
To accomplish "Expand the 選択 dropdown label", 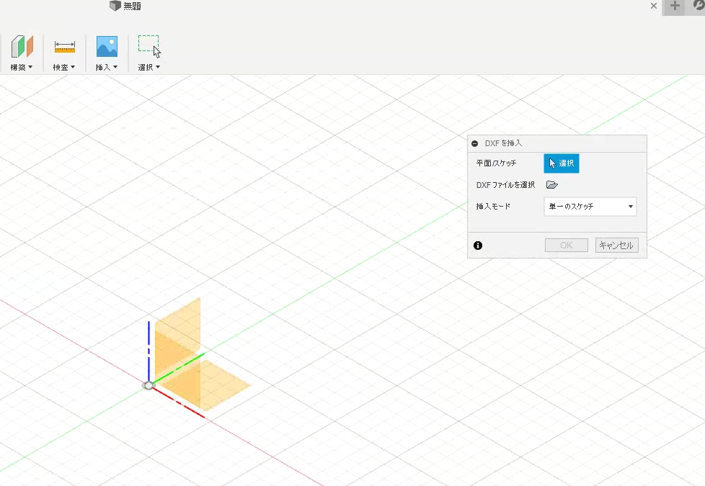I will tap(148, 68).
